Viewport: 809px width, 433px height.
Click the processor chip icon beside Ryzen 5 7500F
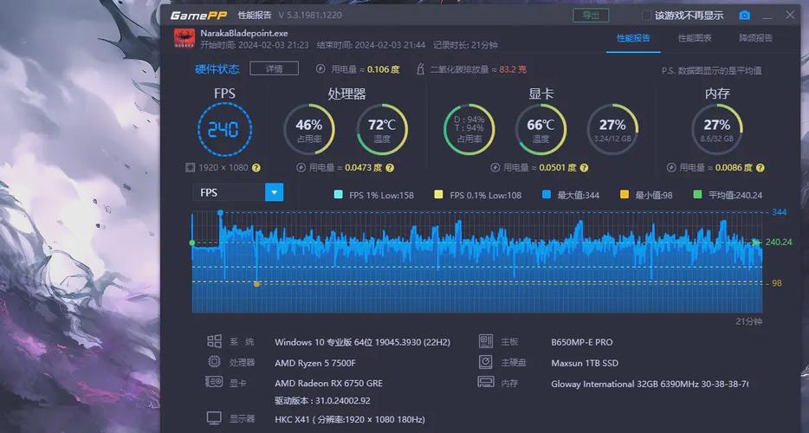tap(214, 362)
